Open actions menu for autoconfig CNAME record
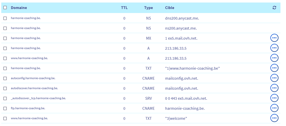 [274, 78]
